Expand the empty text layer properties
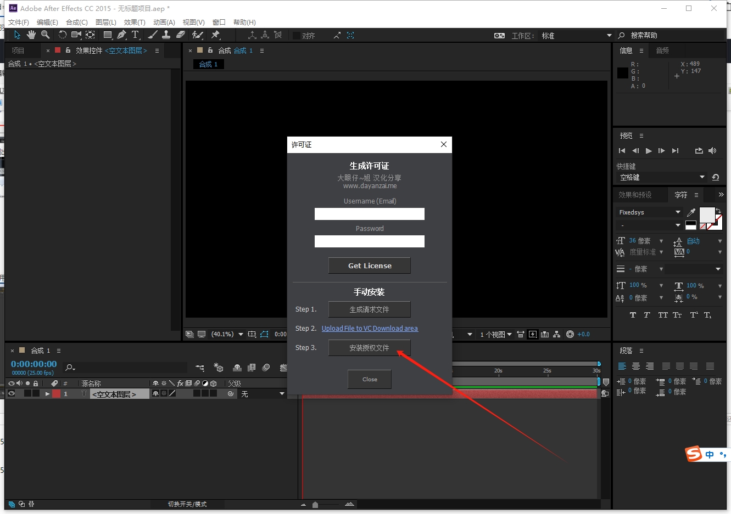 point(47,394)
